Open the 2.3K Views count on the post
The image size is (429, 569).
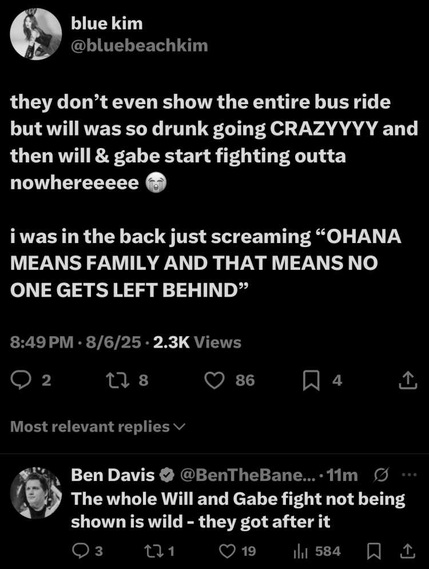click(197, 343)
